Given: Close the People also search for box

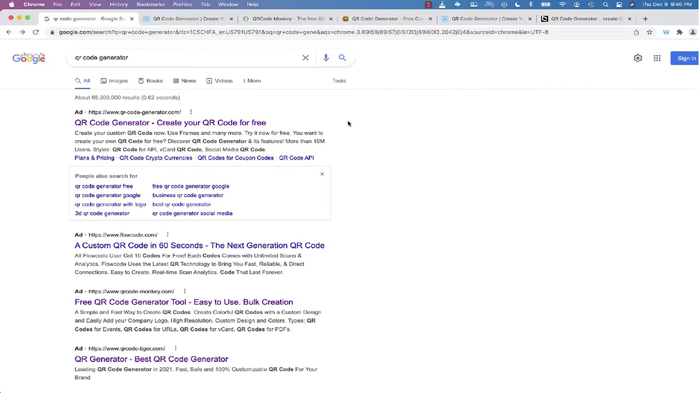Looking at the screenshot, I should (322, 174).
